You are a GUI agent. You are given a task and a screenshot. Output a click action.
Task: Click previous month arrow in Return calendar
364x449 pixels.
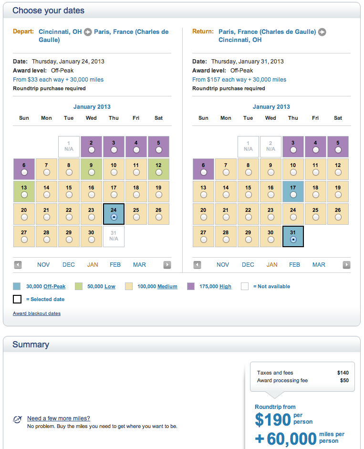point(197,265)
